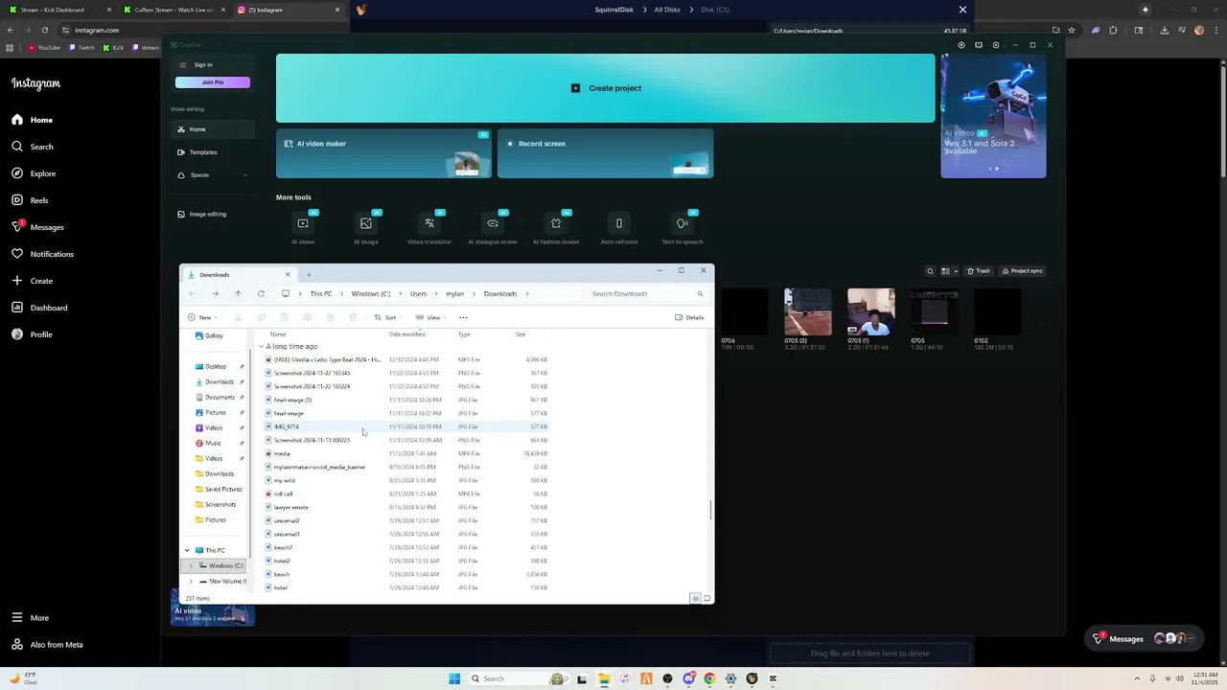Open Instagram Home in the sidebar

pos(32,120)
